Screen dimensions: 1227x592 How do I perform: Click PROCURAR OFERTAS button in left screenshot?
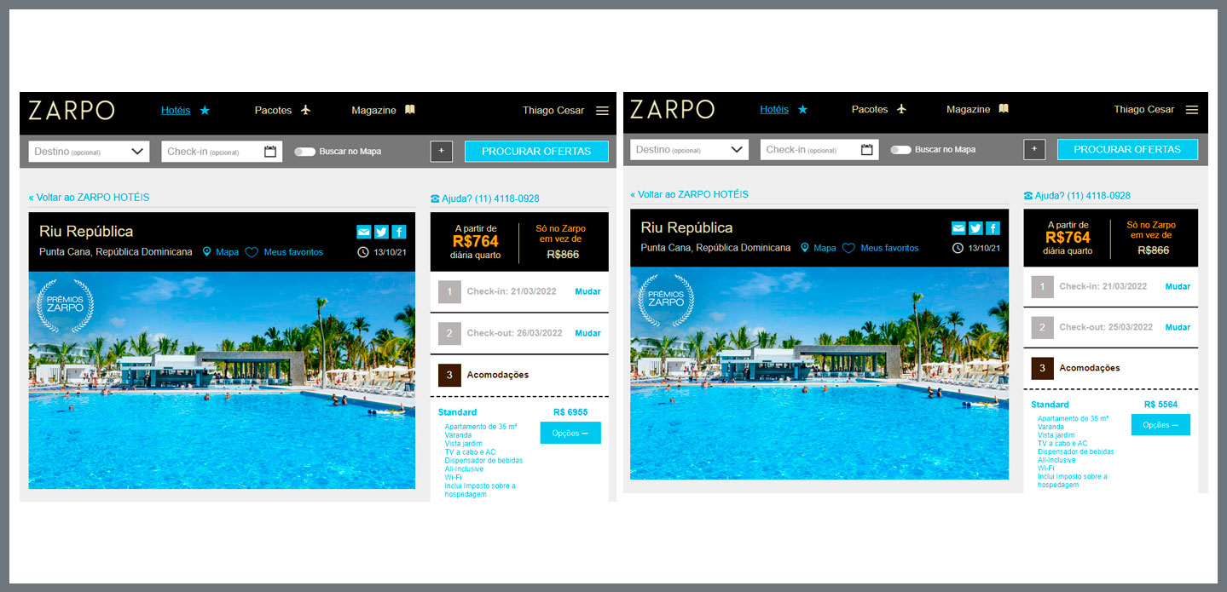click(536, 152)
